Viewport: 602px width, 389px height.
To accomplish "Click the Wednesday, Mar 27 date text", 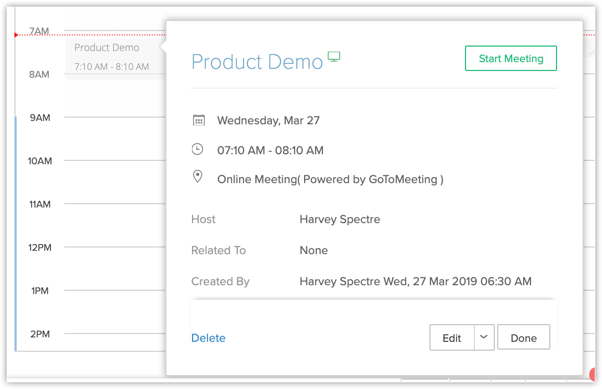I will [x=268, y=120].
